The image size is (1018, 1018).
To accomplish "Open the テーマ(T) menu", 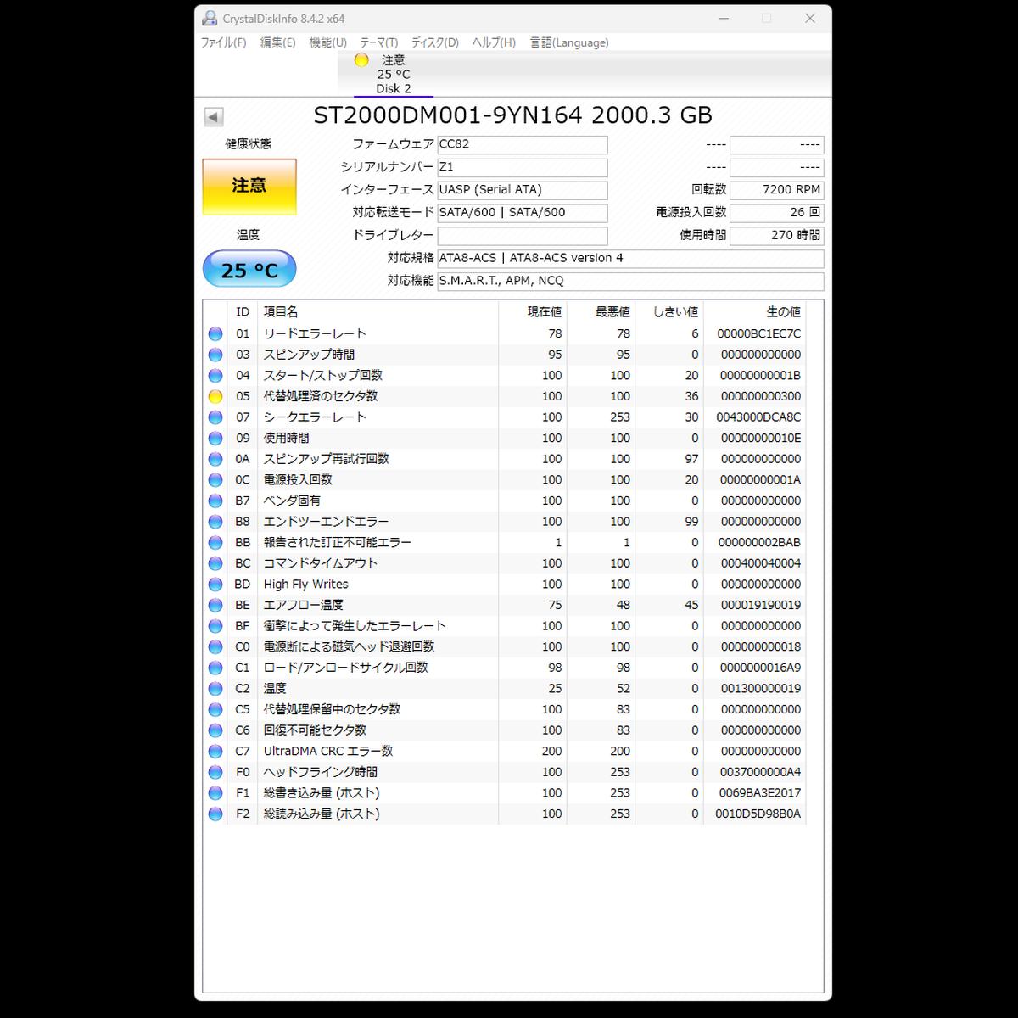I will point(378,42).
